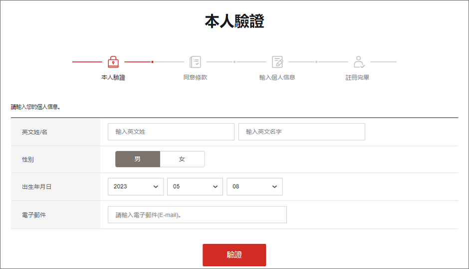
Task: Focus the 輸入英文姓 surname field
Action: (x=171, y=132)
